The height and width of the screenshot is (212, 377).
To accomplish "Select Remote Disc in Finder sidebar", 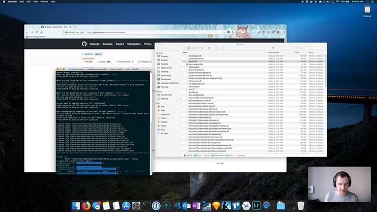I will 166,95.
